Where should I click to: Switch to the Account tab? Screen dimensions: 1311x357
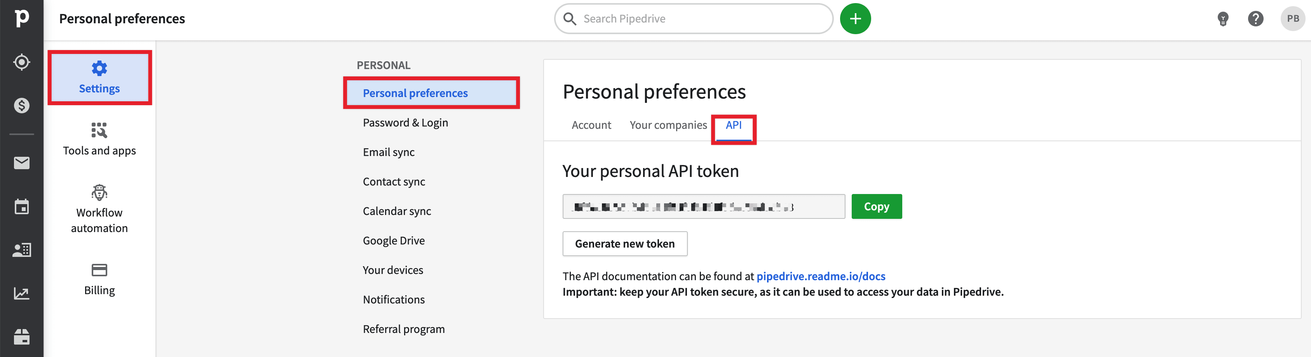(x=591, y=125)
